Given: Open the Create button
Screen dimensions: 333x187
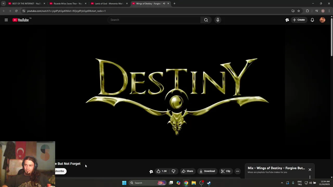Looking at the screenshot, I should coord(298,20).
